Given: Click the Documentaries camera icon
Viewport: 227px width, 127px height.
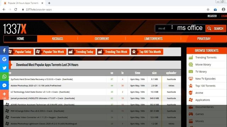Looking at the screenshot, I should 191,107.
